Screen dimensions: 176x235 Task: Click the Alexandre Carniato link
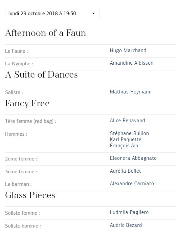pos(132,184)
